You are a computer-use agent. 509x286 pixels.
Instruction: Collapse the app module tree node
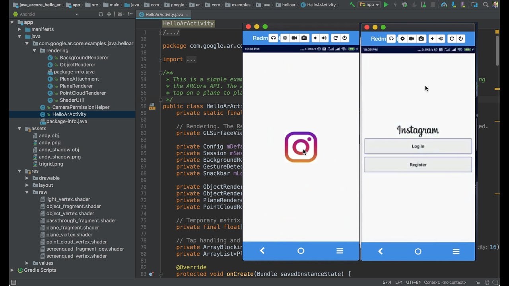click(13, 22)
